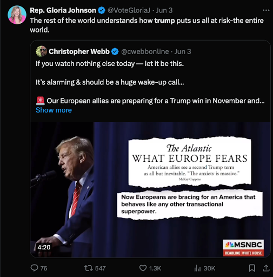Expand quoted tweet with Show more
The image size is (273, 277).
[x=54, y=110]
